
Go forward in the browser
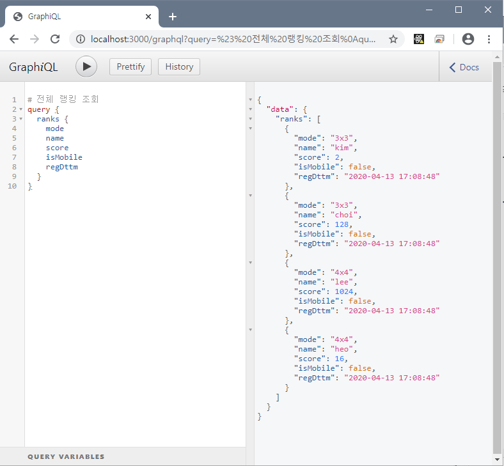(x=35, y=39)
